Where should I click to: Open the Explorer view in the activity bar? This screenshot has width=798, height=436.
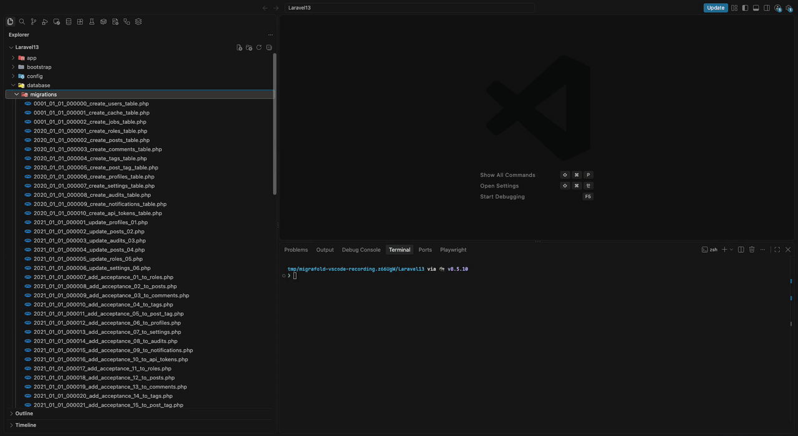pyautogui.click(x=10, y=21)
